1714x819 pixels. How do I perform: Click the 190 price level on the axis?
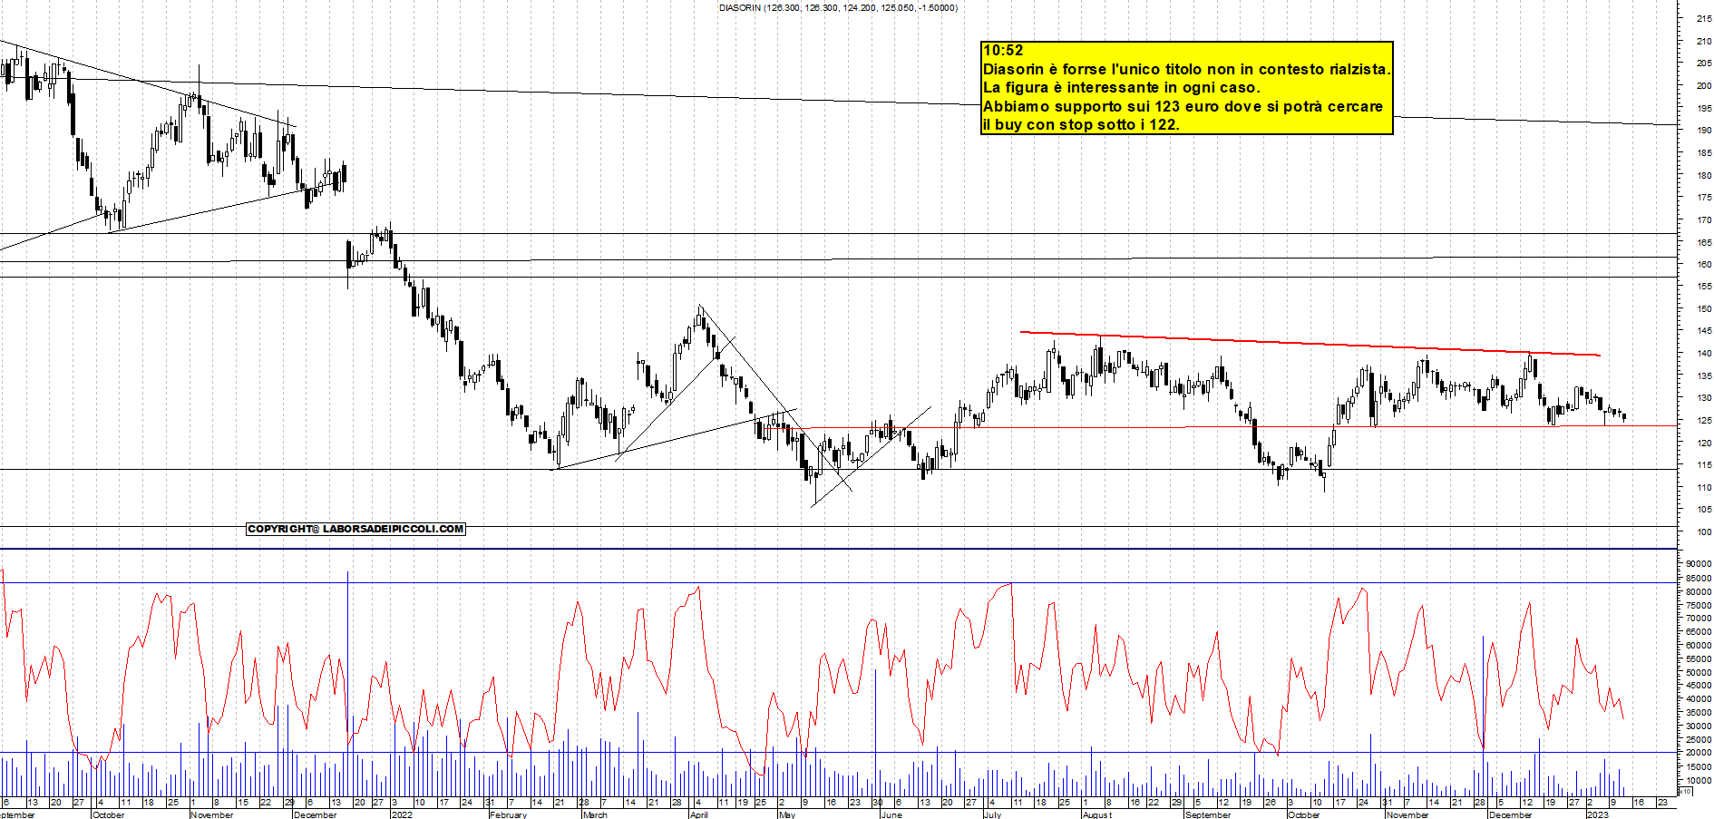(1702, 130)
